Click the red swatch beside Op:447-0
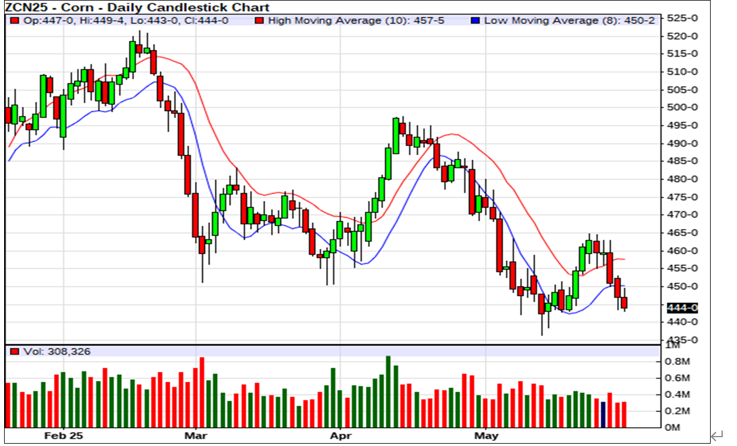This screenshot has width=737, height=446. [x=15, y=20]
